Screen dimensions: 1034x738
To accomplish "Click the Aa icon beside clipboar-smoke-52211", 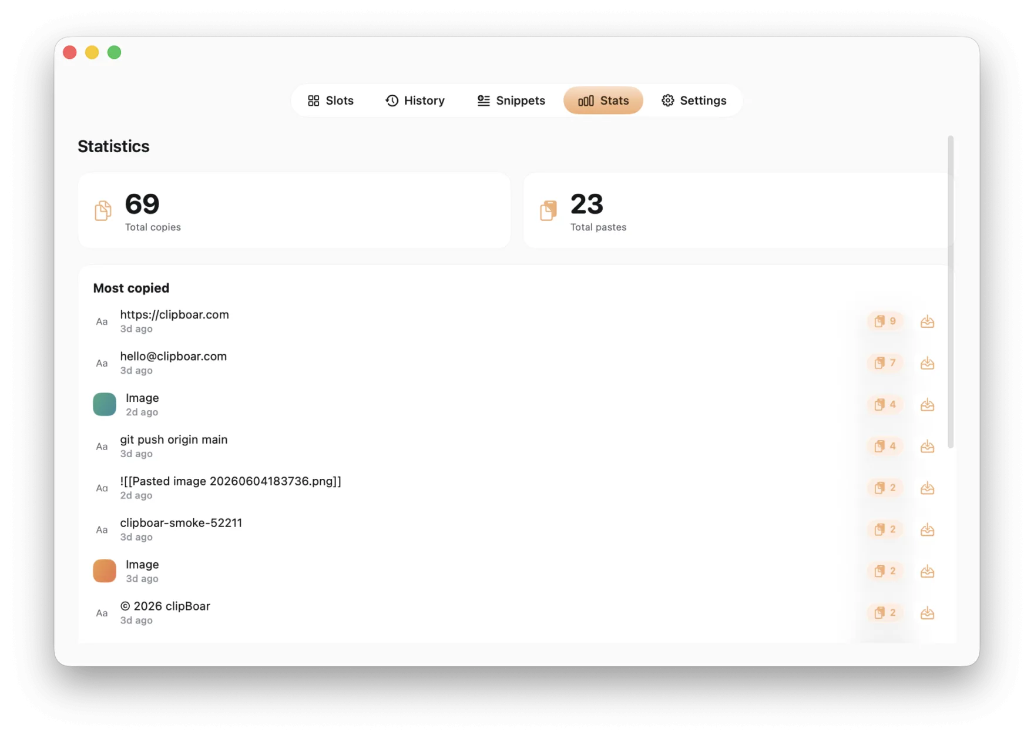I will click(102, 530).
